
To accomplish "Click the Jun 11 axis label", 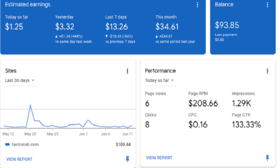I will coord(128,134).
